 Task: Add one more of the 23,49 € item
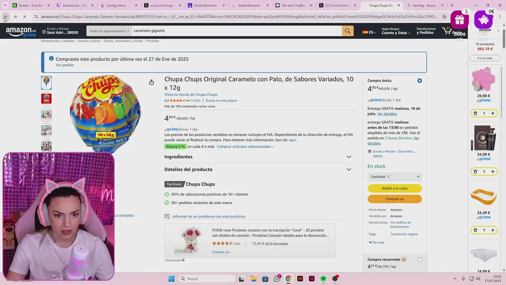click(493, 230)
